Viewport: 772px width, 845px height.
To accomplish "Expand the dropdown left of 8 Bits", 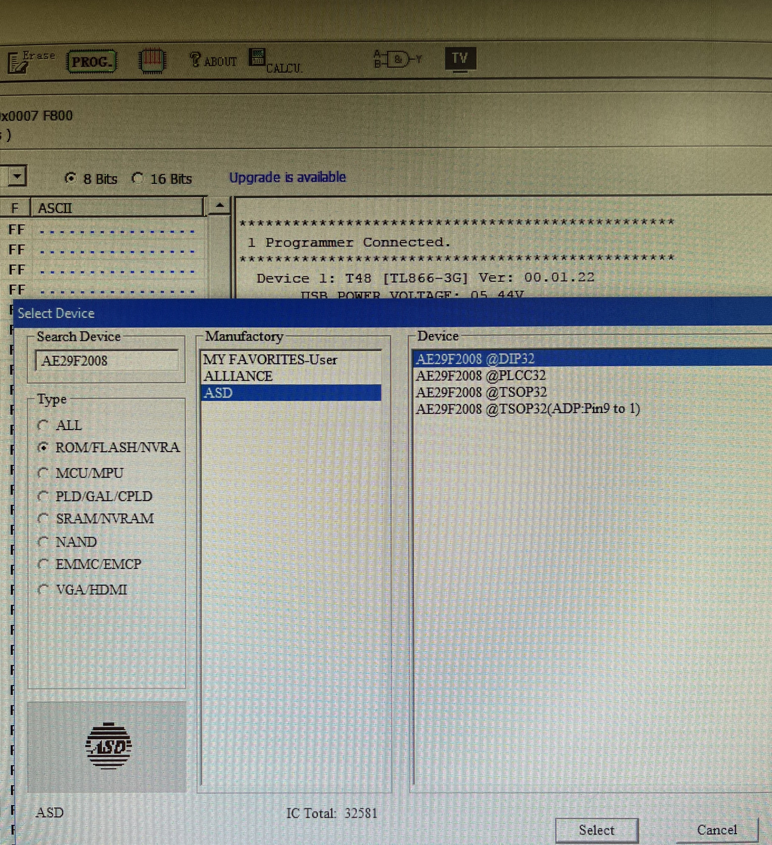I will pos(17,176).
